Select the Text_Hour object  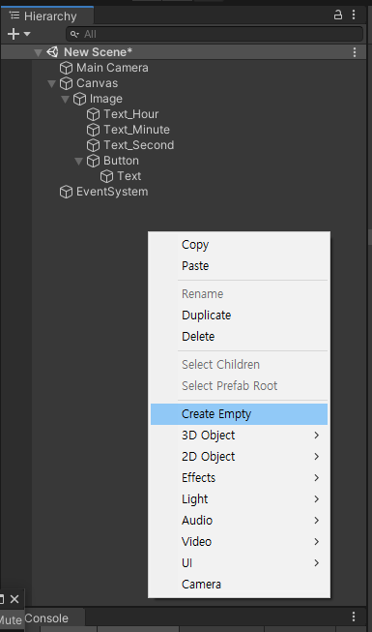pyautogui.click(x=130, y=114)
